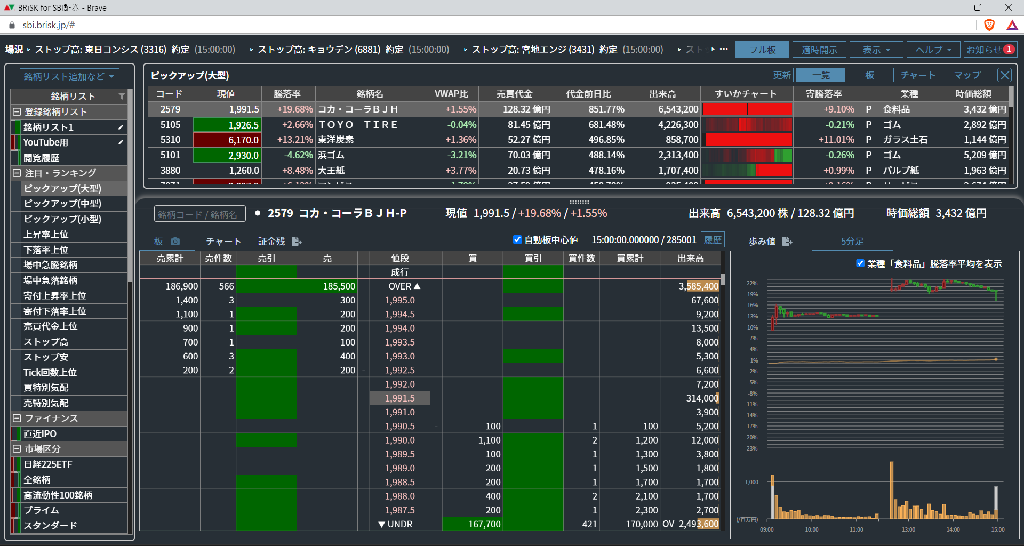Open Brave Shields icon in address bar
The height and width of the screenshot is (546, 1024).
tap(990, 25)
